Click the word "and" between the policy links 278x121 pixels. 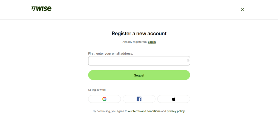tap(163, 111)
